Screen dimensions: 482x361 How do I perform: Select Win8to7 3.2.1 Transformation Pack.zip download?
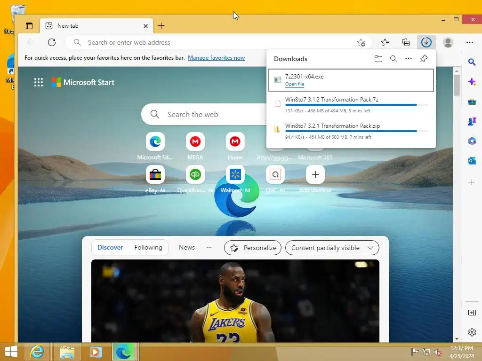tap(351, 131)
